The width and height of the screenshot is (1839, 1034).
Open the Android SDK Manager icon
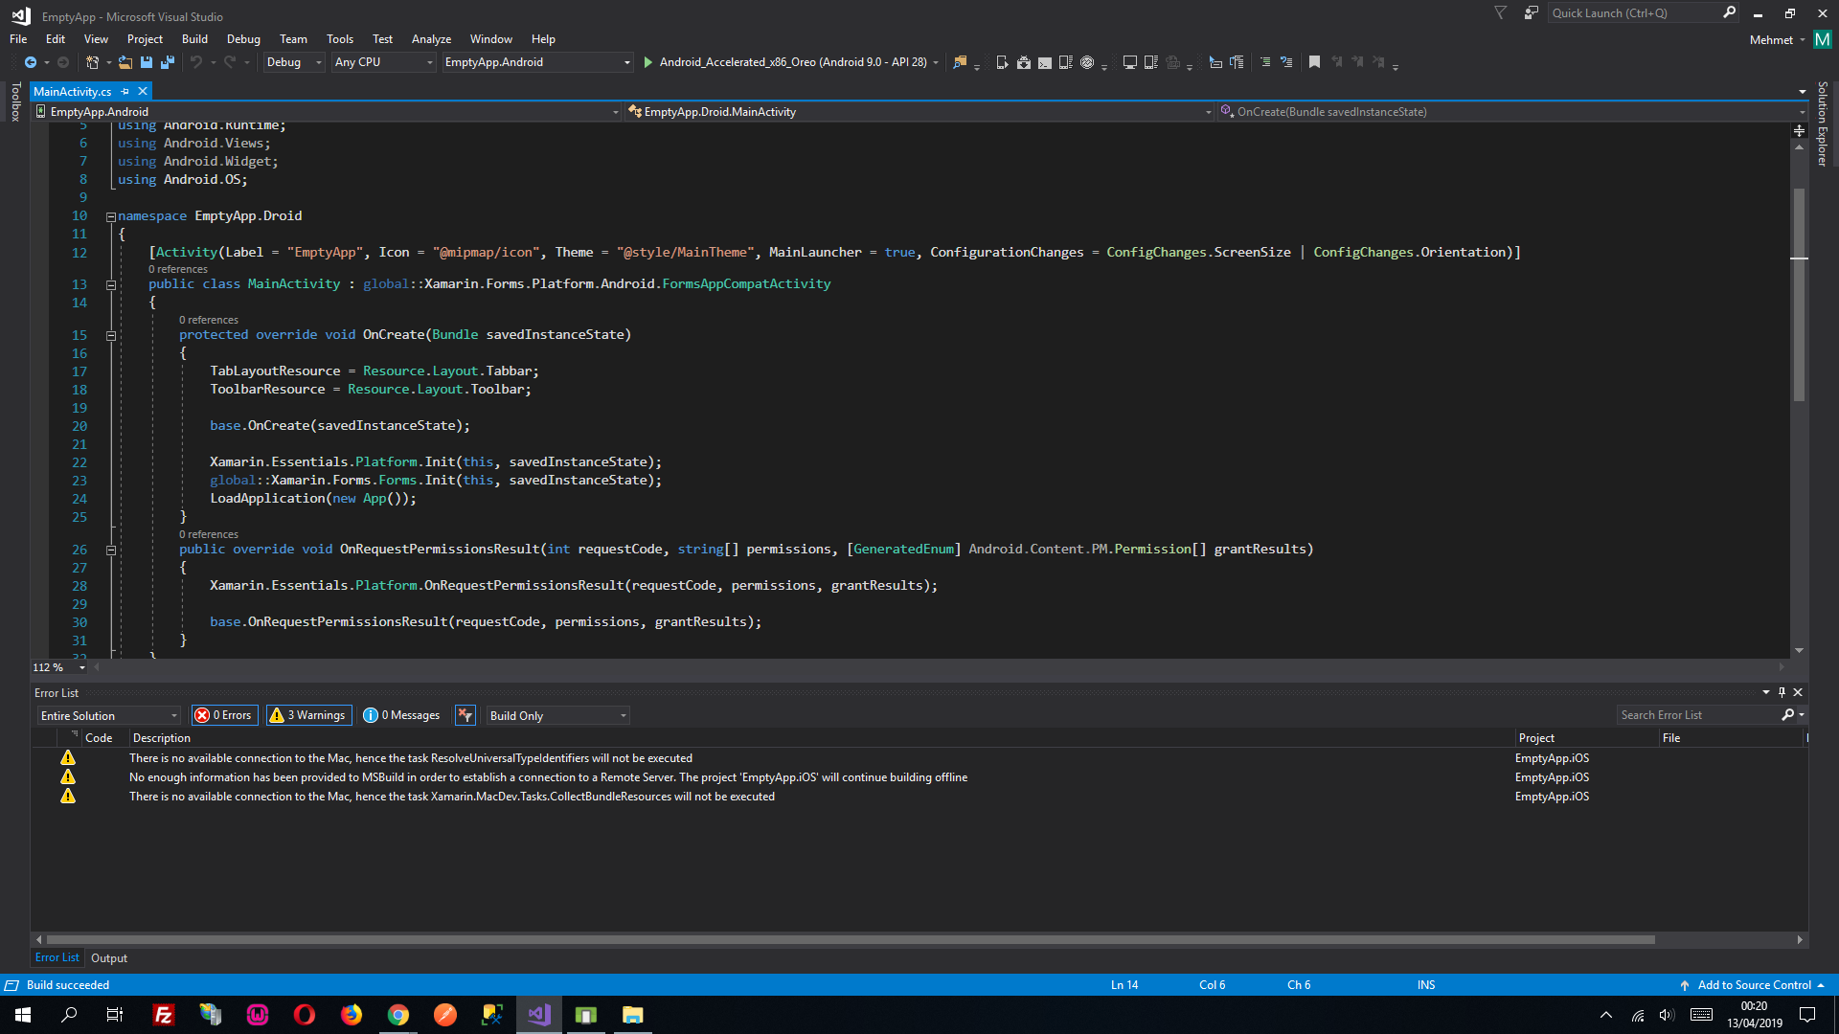pos(1023,61)
